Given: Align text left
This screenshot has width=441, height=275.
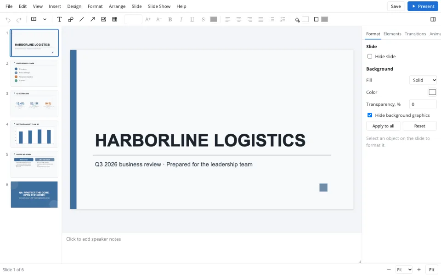Looking at the screenshot, I should coord(227,19).
